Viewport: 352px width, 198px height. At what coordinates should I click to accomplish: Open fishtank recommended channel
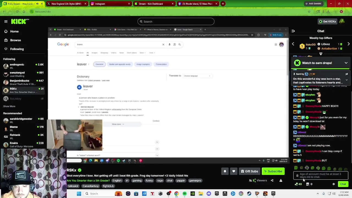[23, 136]
